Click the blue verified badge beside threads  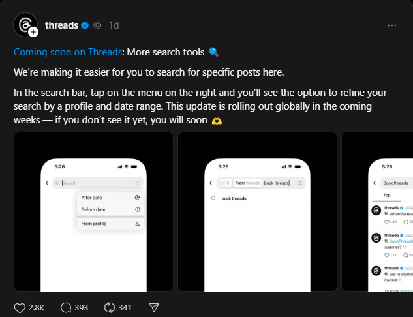pos(84,25)
